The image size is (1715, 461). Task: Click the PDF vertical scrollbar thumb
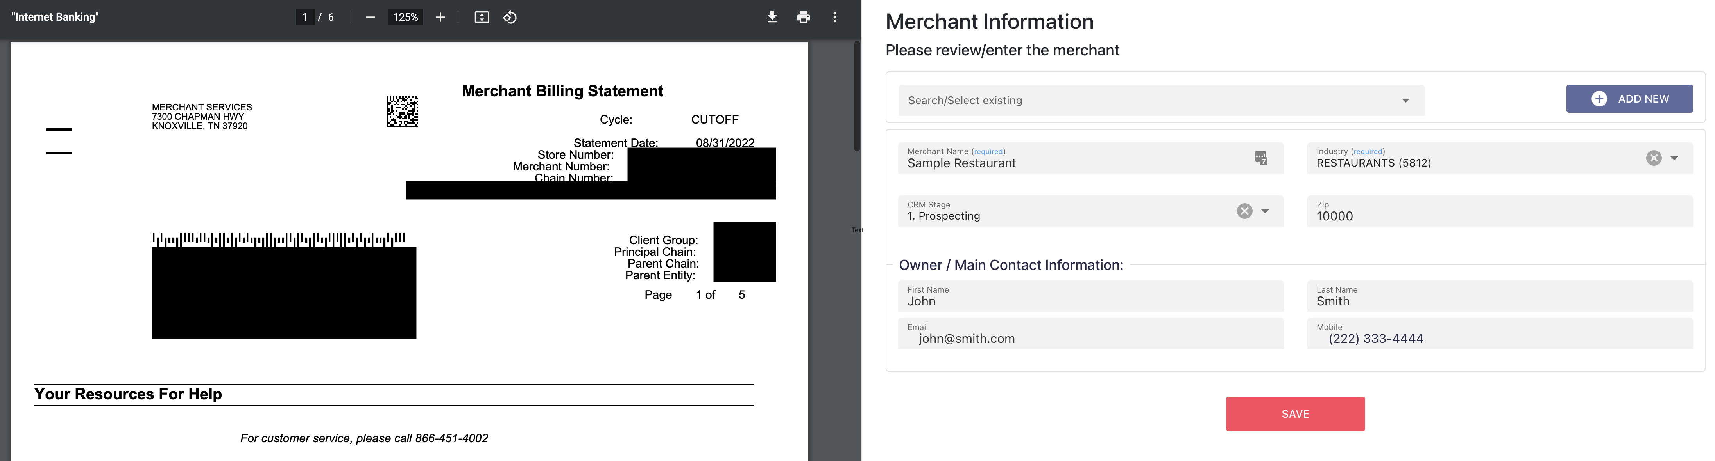[857, 96]
